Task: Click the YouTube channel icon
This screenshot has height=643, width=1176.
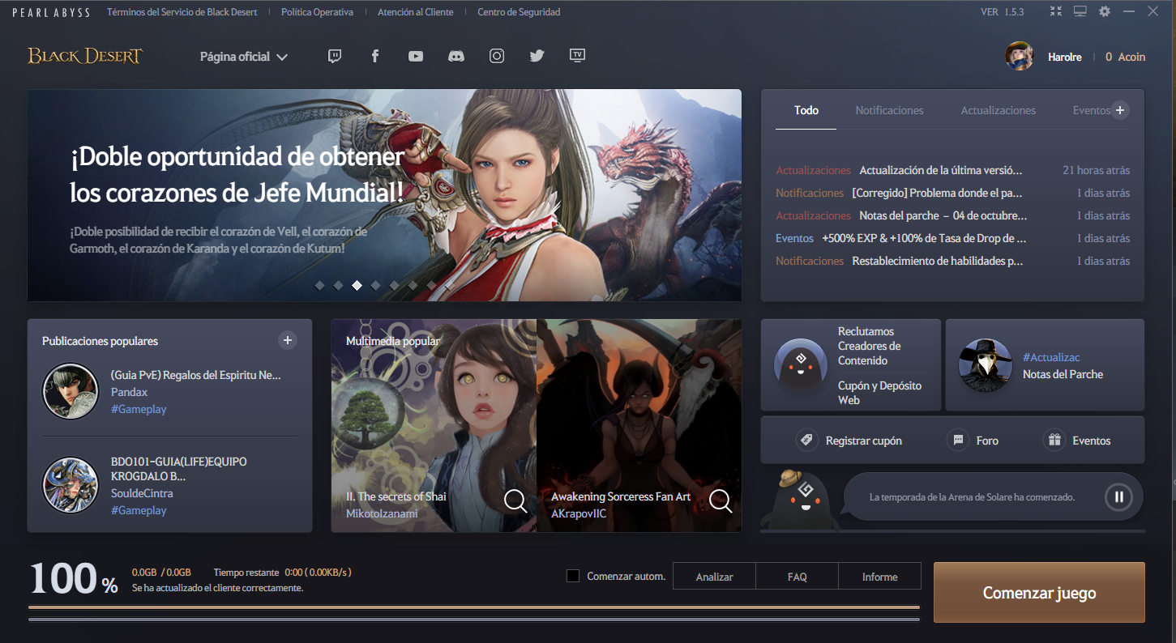Action: 415,55
